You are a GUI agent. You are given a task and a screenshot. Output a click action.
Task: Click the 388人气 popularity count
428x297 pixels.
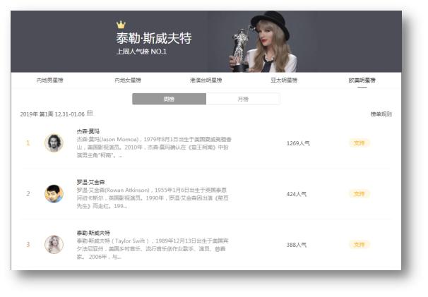(297, 245)
